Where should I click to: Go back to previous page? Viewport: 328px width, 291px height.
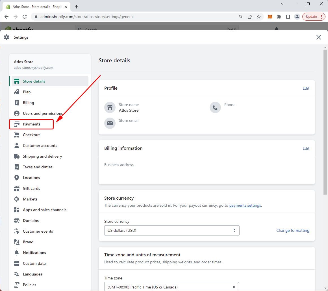6,17
